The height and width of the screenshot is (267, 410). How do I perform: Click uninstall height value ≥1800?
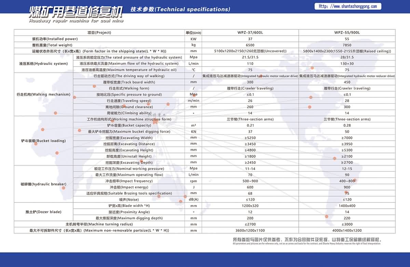point(250,156)
